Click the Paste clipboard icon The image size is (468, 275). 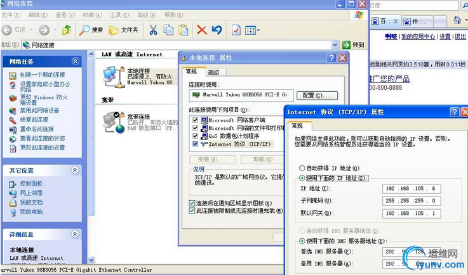click(184, 30)
